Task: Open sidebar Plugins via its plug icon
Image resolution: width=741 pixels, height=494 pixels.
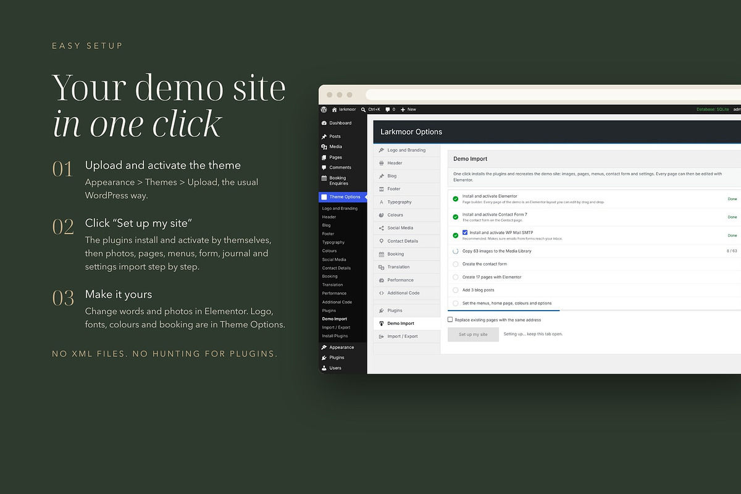Action: click(x=324, y=358)
